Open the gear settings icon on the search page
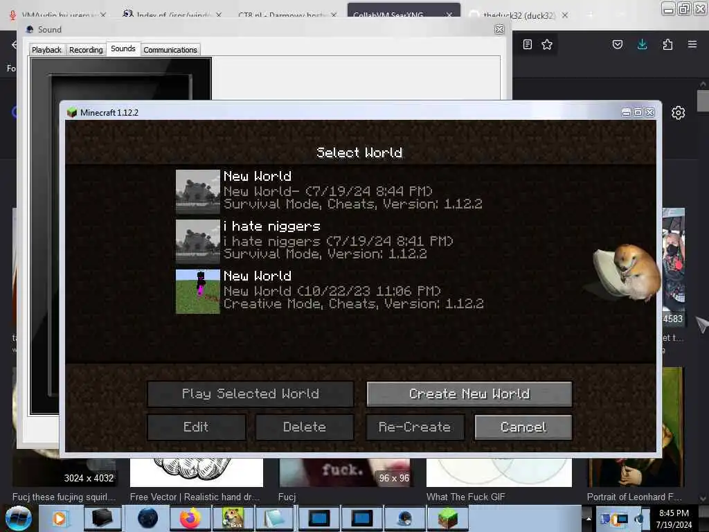The image size is (709, 532). [678, 113]
